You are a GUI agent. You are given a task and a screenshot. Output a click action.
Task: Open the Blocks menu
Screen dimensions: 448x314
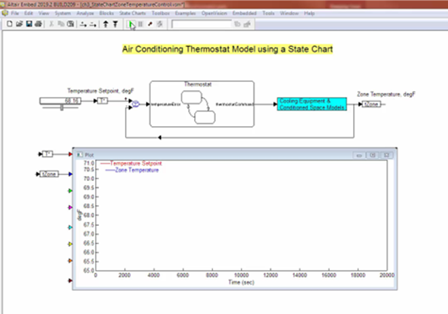107,13
